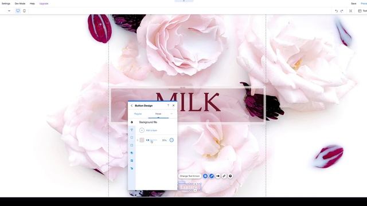This screenshot has height=206, width=367.
Task: Select the Fill color design tab icon
Action: tap(132, 122)
